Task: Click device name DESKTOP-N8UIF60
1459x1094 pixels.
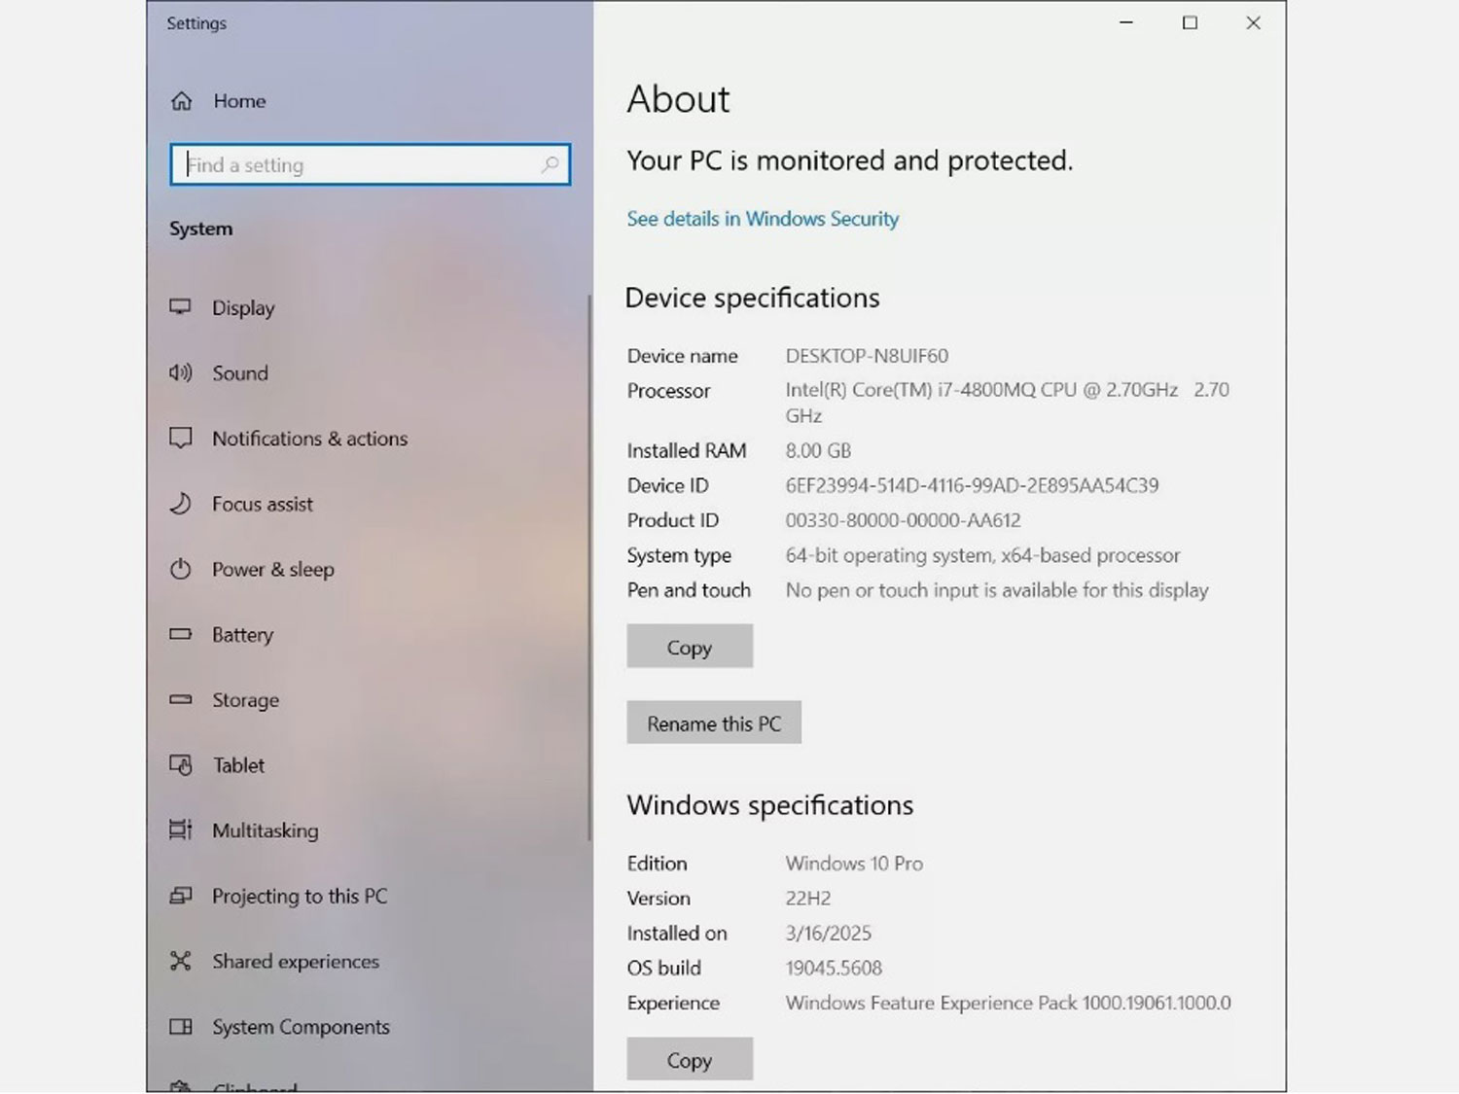Action: [867, 356]
